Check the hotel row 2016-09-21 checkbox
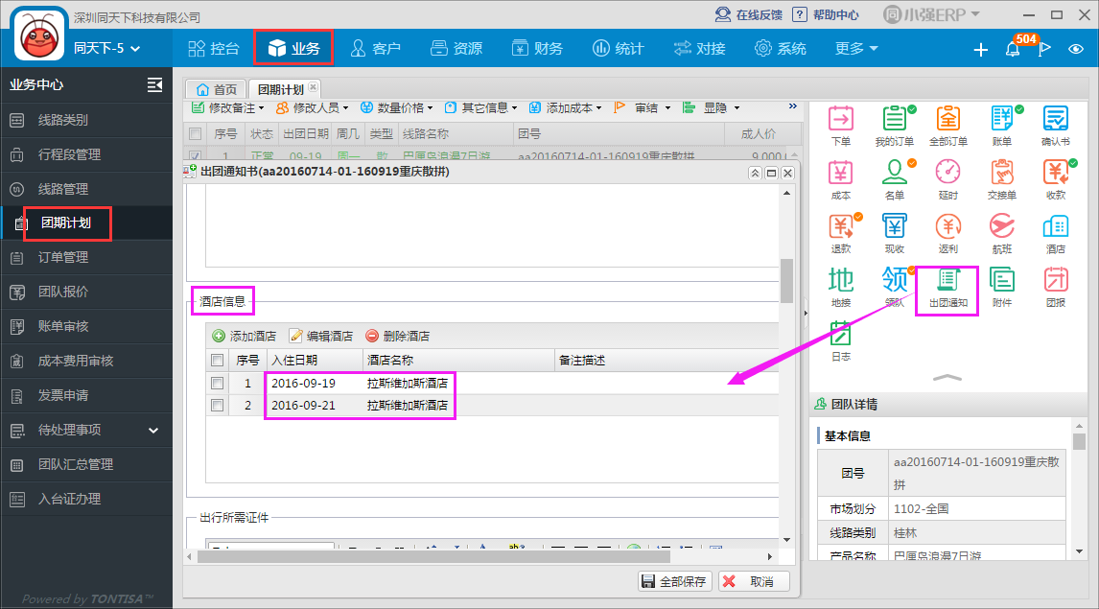 pyautogui.click(x=218, y=405)
